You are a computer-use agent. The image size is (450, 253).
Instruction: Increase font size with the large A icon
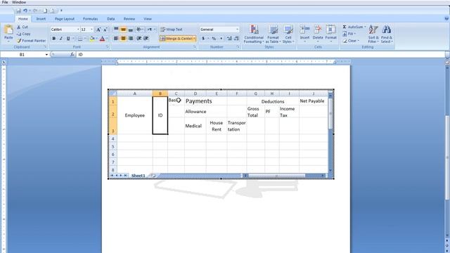coord(98,30)
